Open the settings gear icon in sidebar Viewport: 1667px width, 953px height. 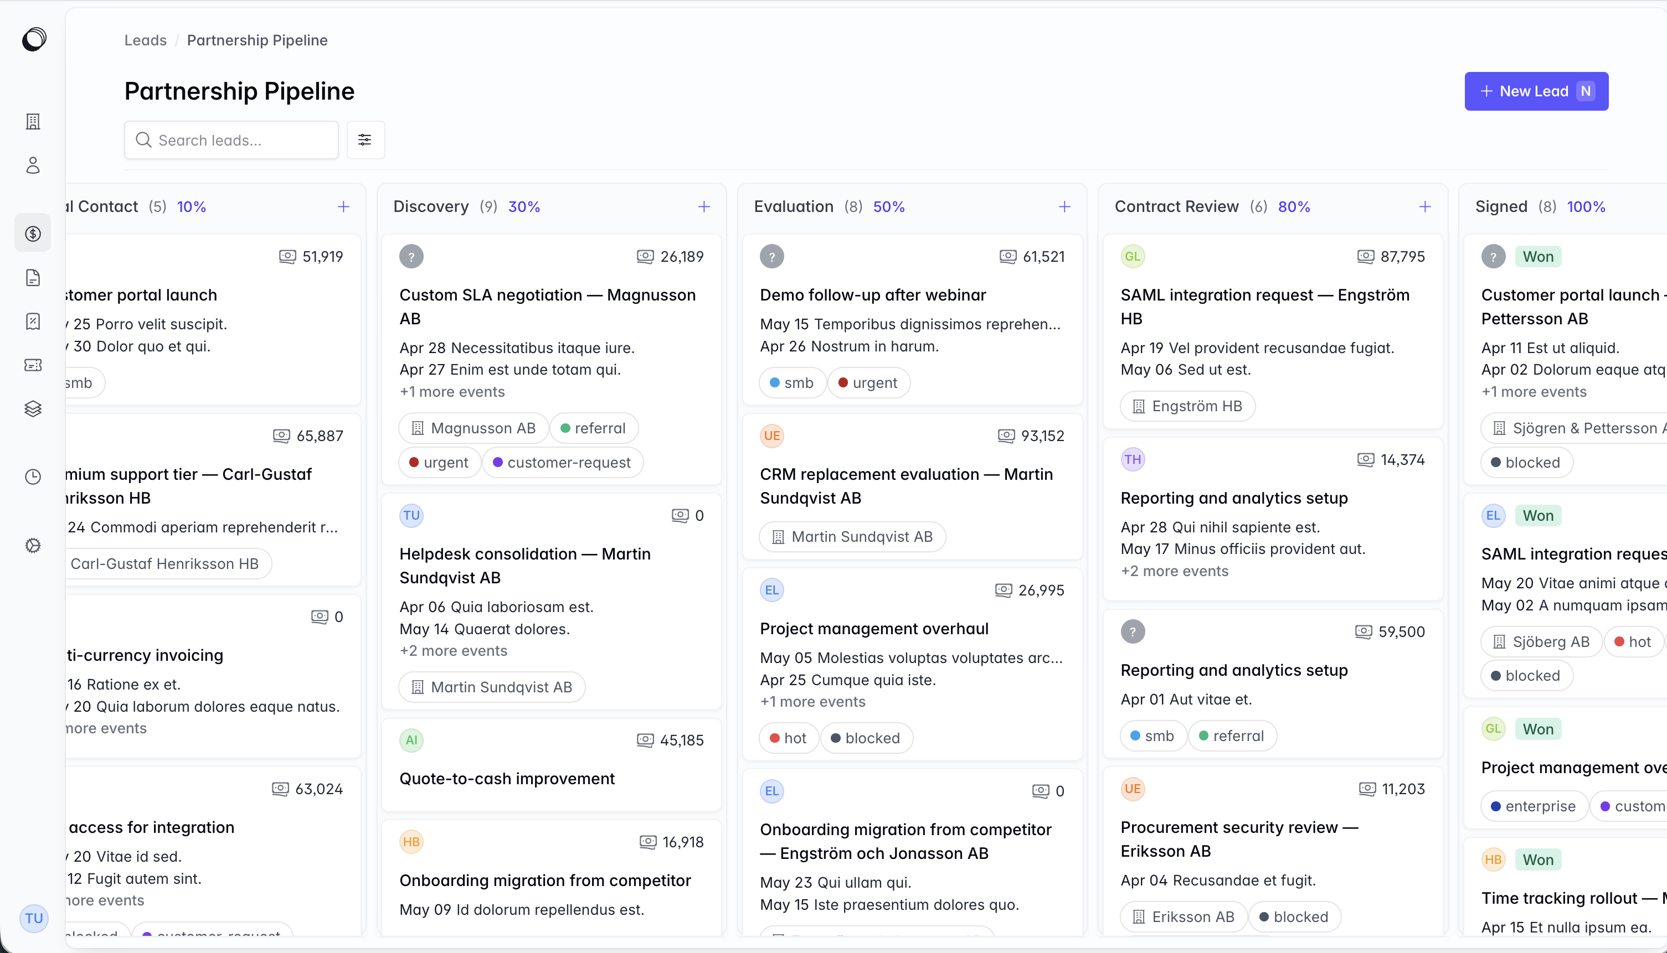coord(33,545)
